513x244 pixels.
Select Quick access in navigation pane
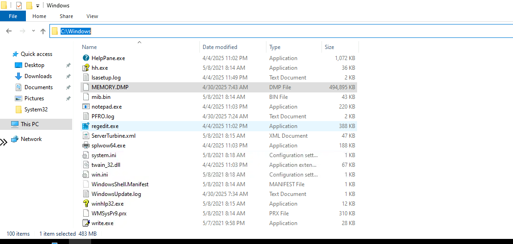(37, 54)
